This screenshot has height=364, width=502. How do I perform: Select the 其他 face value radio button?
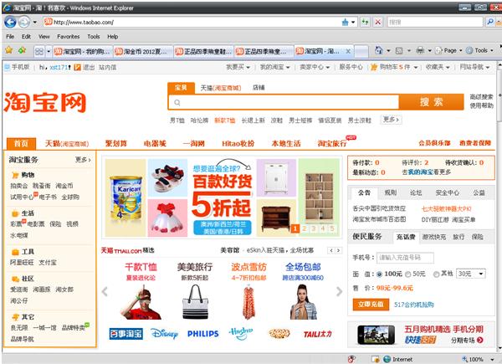click(436, 274)
